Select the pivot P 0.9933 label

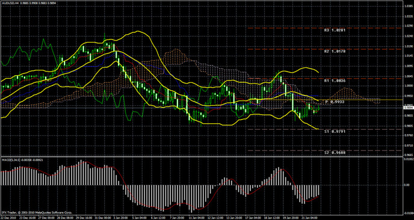pos(335,102)
